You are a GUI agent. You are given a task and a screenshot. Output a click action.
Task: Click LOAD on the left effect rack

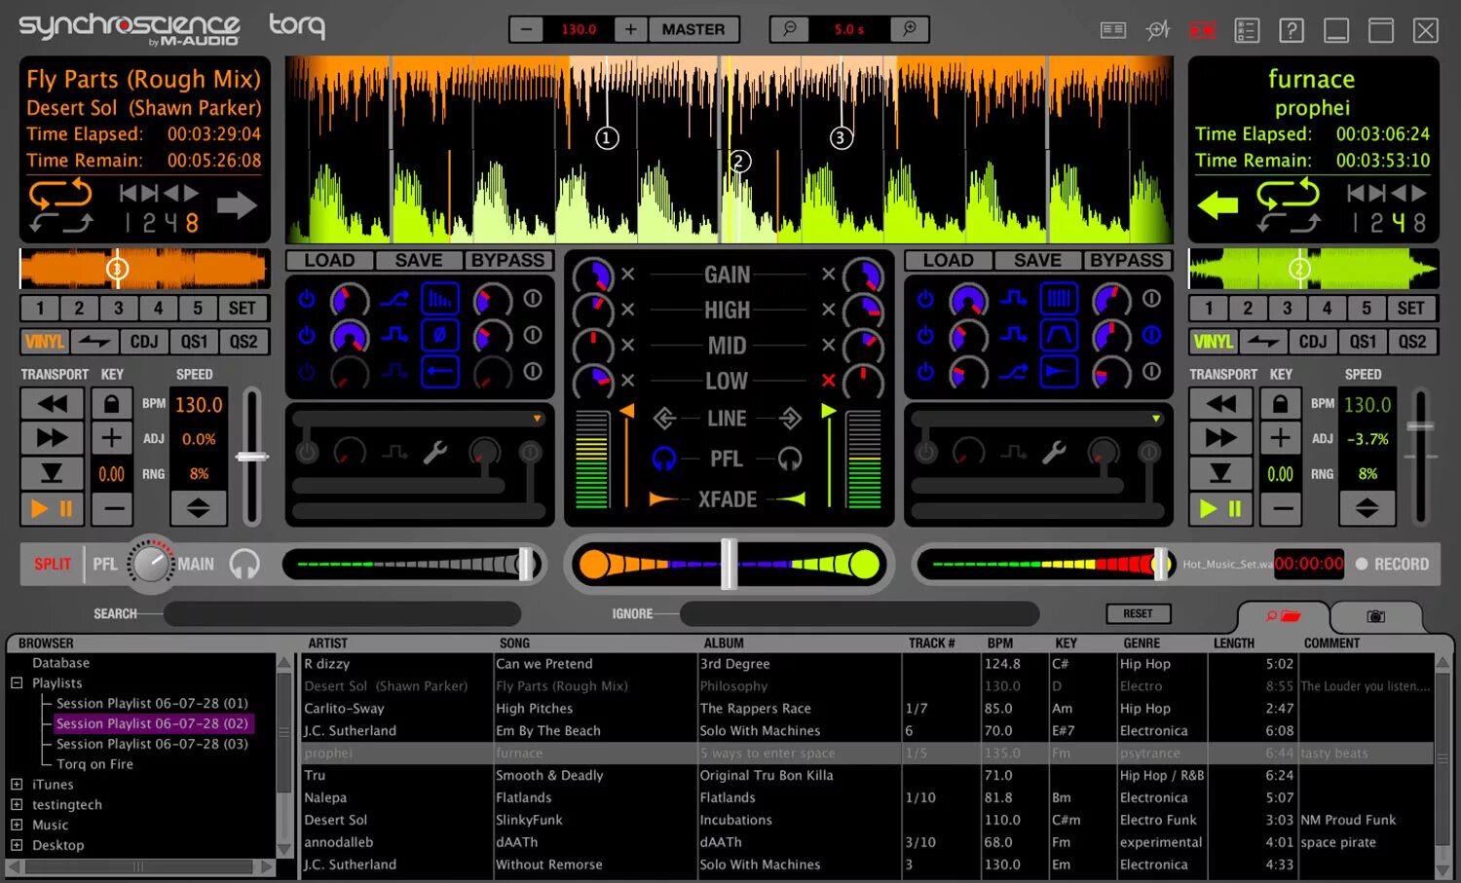(x=329, y=260)
